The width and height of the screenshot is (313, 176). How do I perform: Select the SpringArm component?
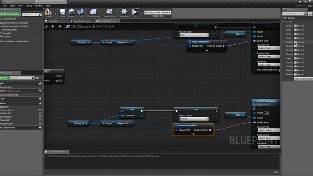pyautogui.click(x=7, y=33)
